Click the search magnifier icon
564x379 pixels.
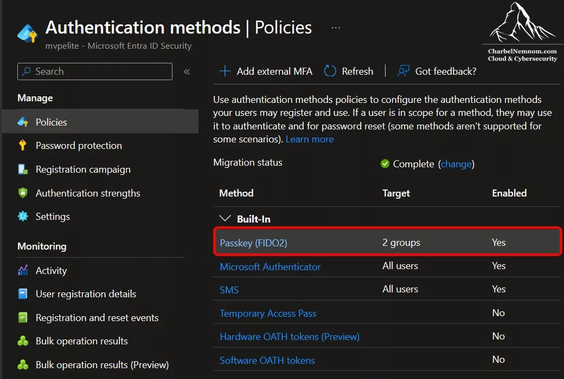(26, 71)
